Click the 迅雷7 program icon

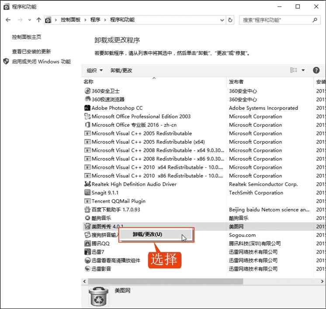[x=87, y=252]
